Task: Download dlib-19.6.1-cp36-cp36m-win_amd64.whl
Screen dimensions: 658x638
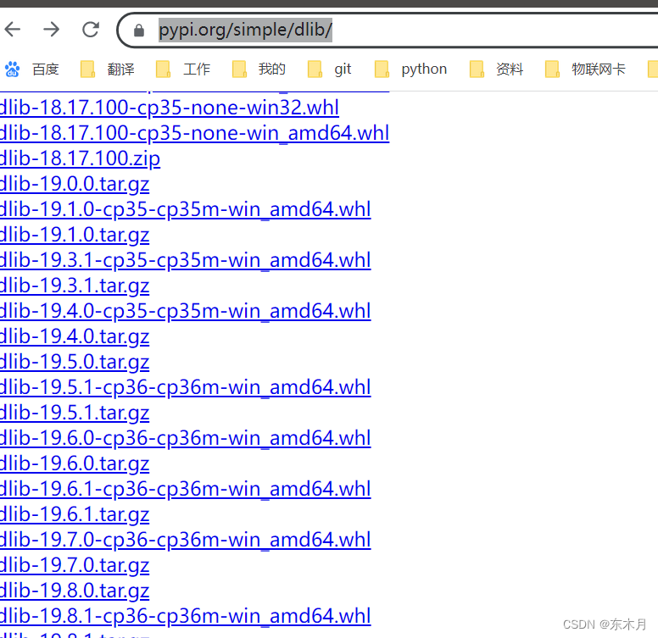Action: coord(186,489)
